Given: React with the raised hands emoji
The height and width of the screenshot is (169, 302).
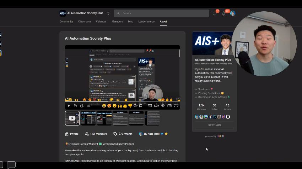Looking at the screenshot, I should pyautogui.click(x=120, y=106).
